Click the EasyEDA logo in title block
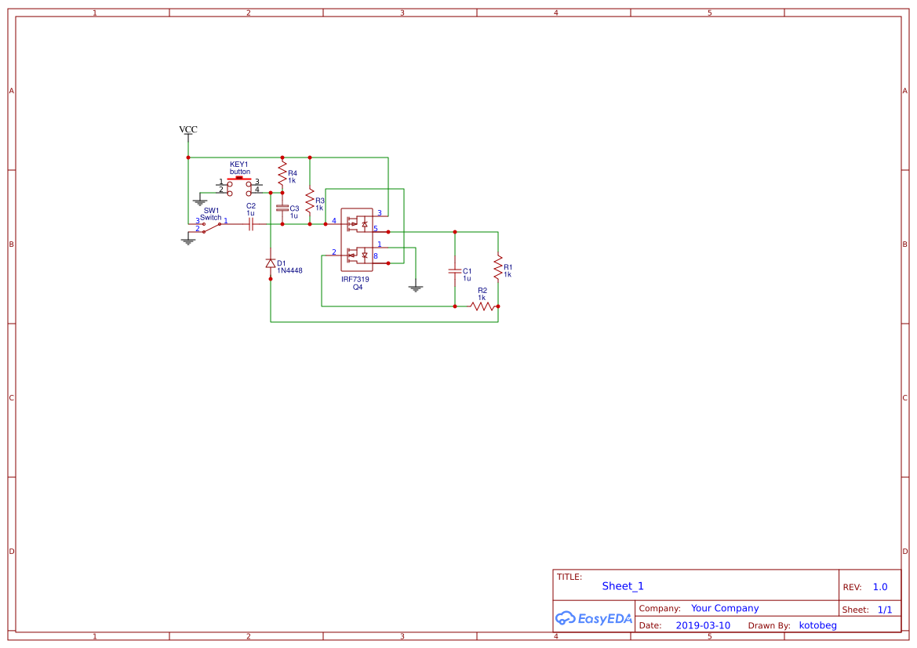Image resolution: width=917 pixels, height=648 pixels. pos(592,618)
